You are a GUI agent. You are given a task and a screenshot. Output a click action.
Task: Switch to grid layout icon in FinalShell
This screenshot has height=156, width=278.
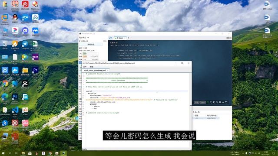pyautogui.click(x=228, y=38)
